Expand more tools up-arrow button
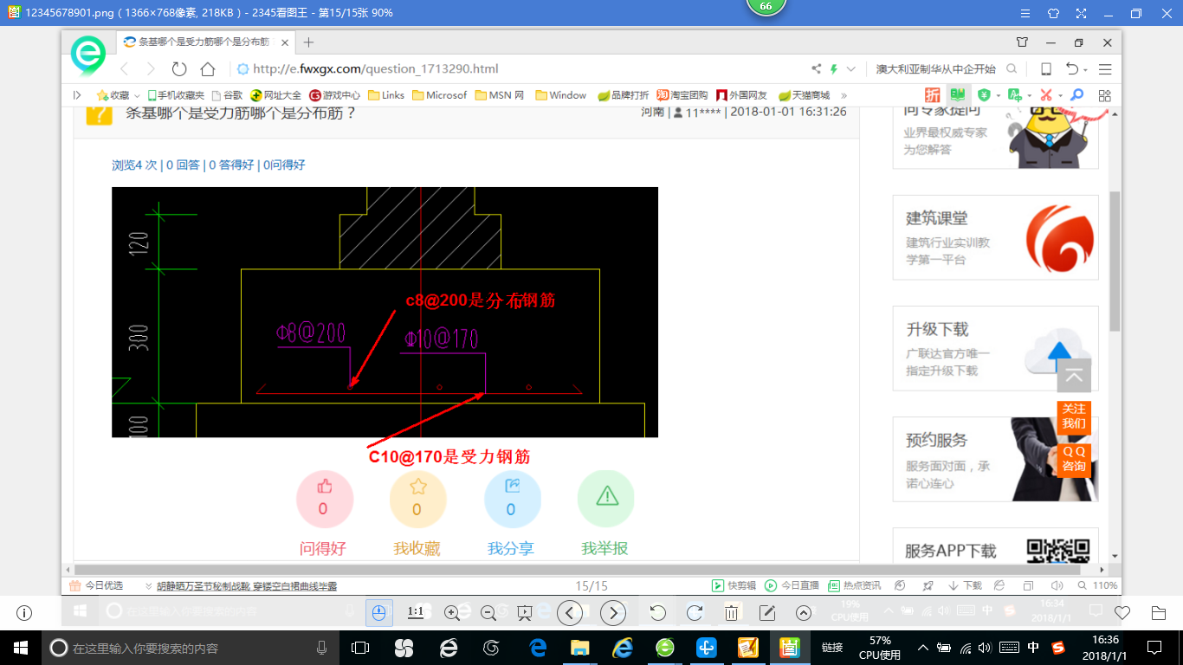1183x665 pixels. click(803, 613)
